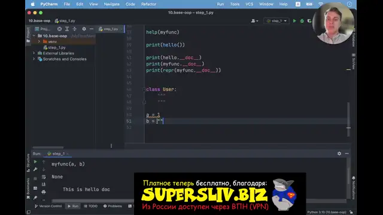This screenshot has width=383, height=215.
Task: Click the Up stack trace arrow
Action: (x=44, y=162)
